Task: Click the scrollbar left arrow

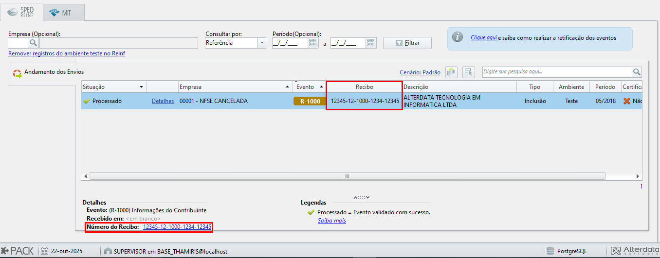Action: (85, 176)
